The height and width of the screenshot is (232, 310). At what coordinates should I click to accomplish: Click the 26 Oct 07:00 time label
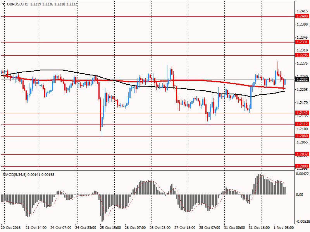point(135,228)
